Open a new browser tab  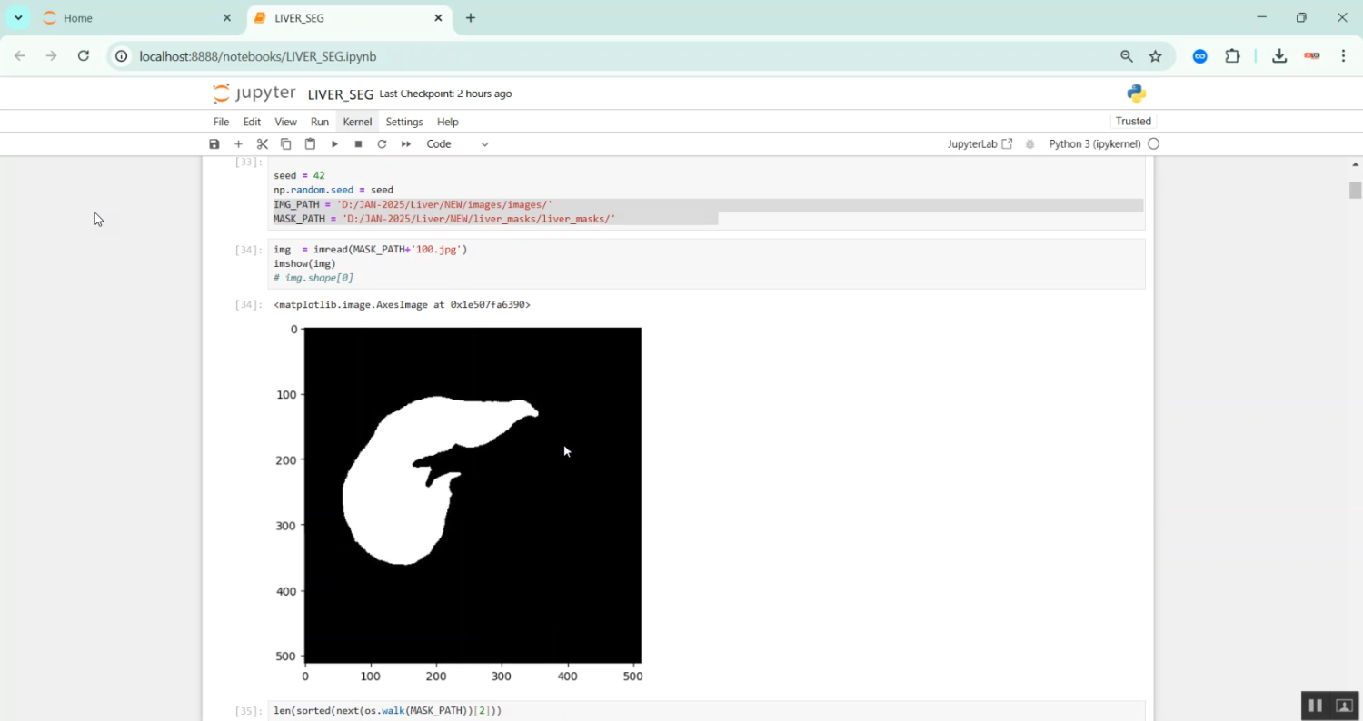471,18
